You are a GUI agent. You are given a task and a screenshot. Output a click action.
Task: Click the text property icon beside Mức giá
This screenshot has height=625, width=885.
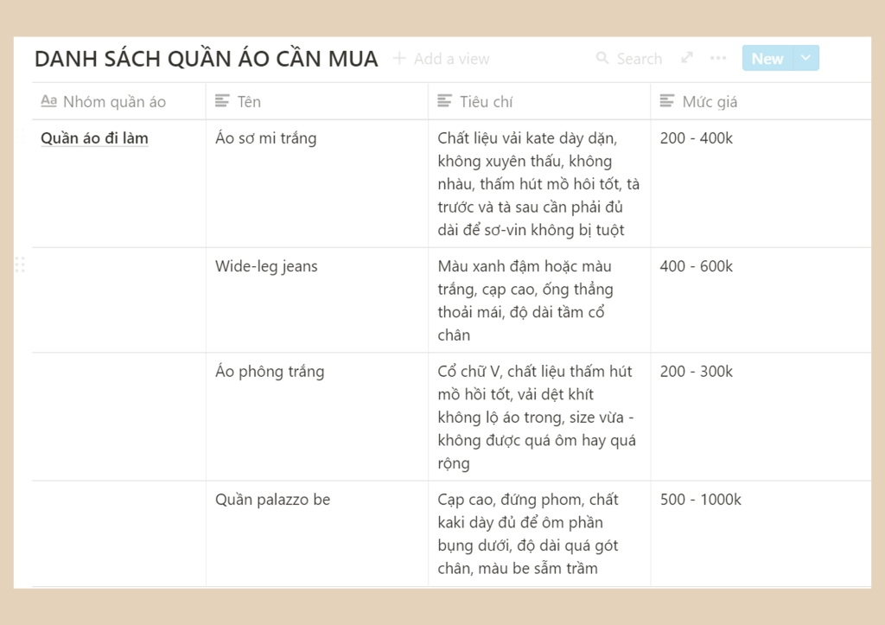(x=666, y=101)
